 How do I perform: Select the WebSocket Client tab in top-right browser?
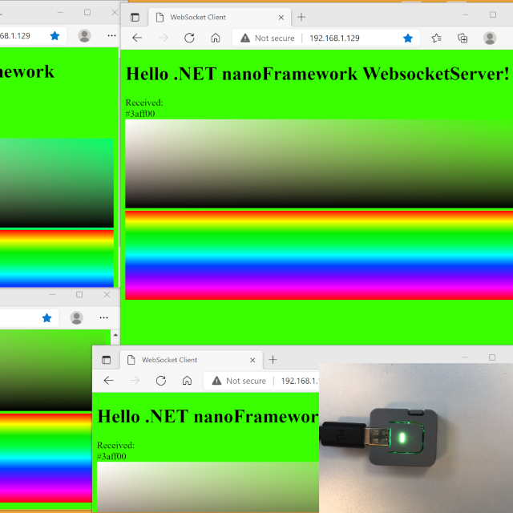click(x=220, y=18)
